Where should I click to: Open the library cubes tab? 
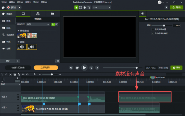pos(38,14)
